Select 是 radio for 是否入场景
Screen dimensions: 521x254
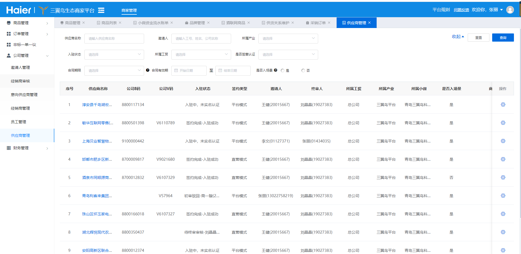click(x=283, y=70)
